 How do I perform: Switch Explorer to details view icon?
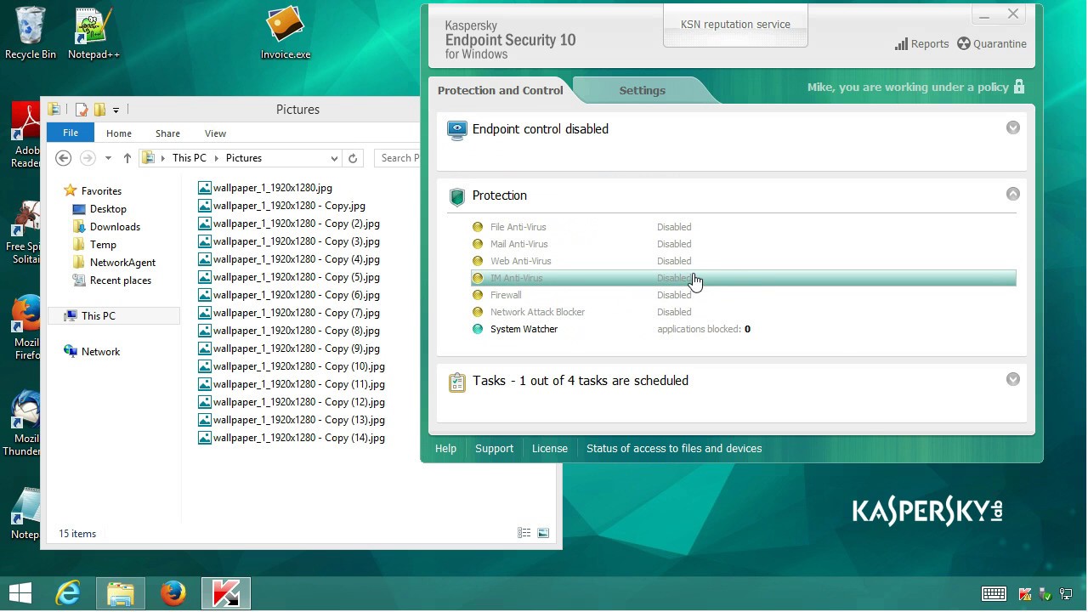[x=524, y=533]
